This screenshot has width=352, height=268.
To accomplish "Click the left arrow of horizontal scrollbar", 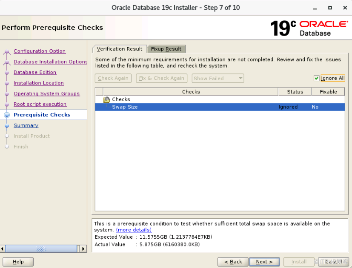I will point(3,249).
